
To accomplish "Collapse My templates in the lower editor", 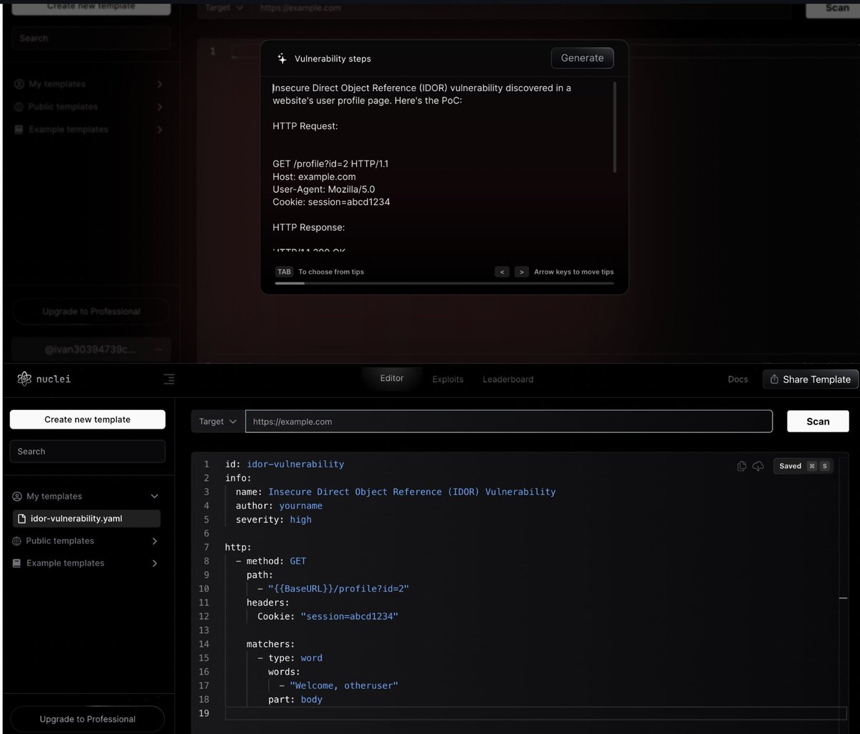I will click(x=154, y=496).
